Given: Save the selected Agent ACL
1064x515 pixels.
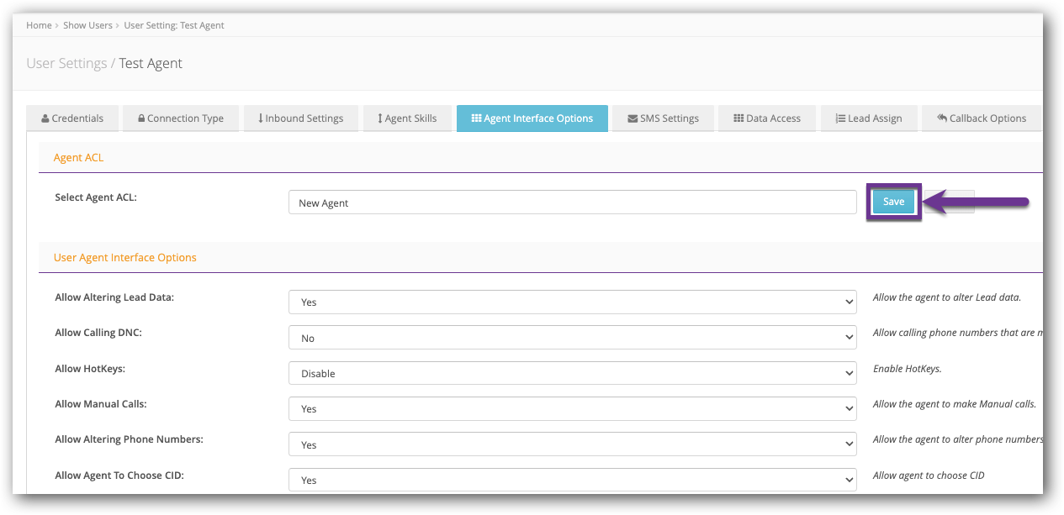Looking at the screenshot, I should 893,202.
